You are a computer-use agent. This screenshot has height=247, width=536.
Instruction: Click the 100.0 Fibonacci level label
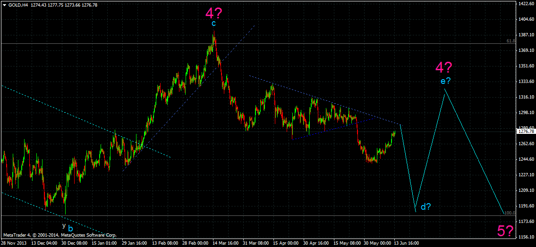510,213
